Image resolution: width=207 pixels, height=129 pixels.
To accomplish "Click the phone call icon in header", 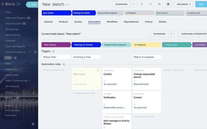I will click(142, 4).
